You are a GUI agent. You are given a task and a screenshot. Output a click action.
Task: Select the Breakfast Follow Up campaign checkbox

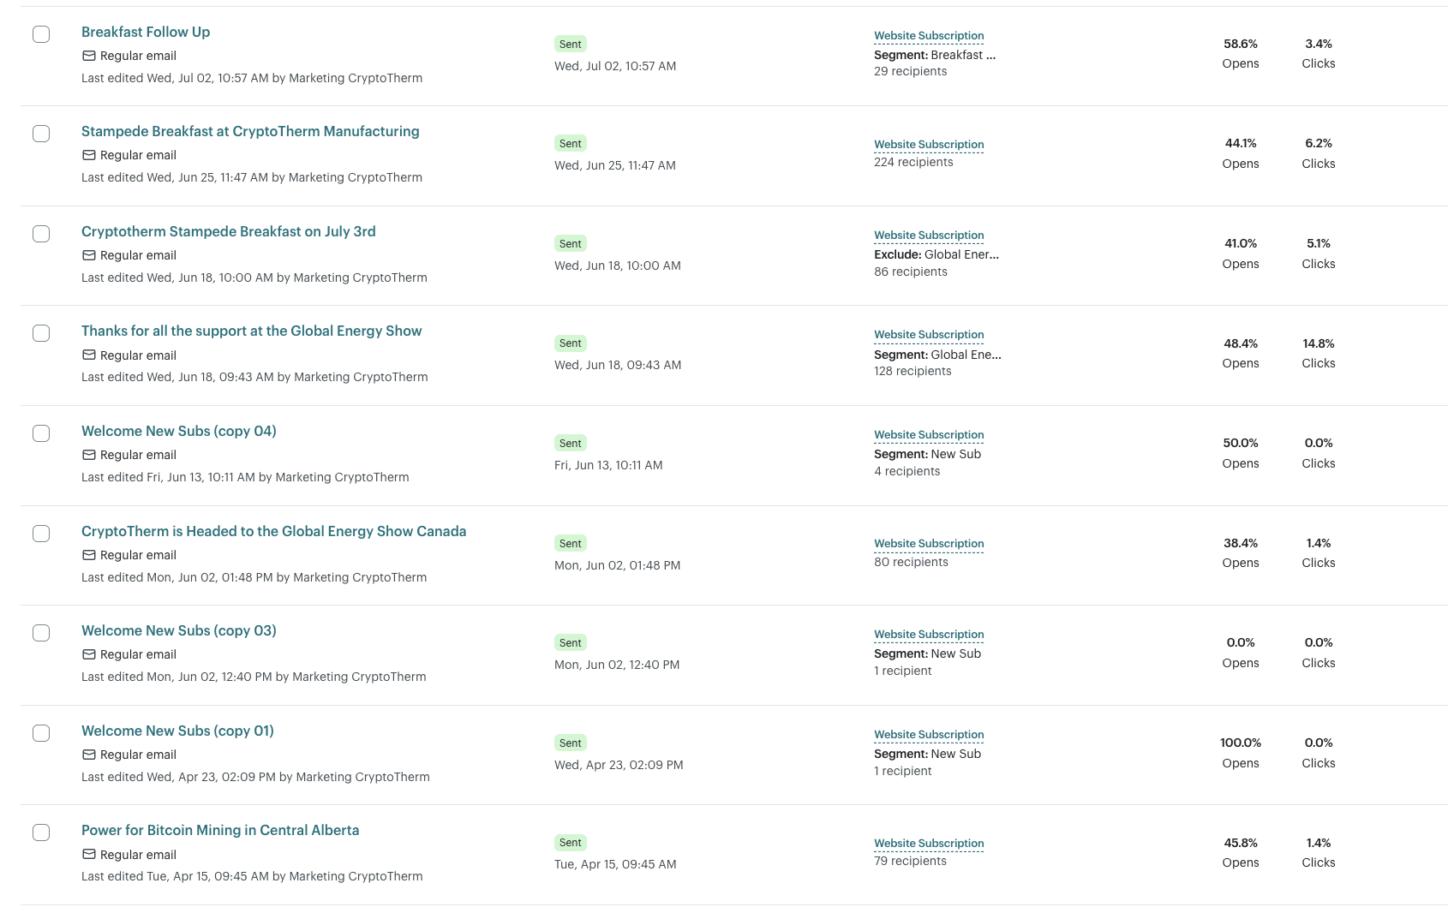pyautogui.click(x=41, y=34)
